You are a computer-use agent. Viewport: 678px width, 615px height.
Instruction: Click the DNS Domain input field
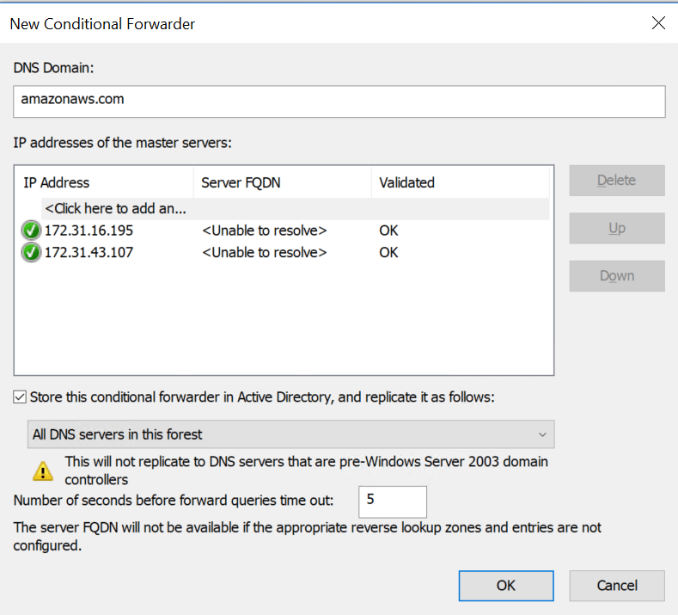pyautogui.click(x=339, y=101)
